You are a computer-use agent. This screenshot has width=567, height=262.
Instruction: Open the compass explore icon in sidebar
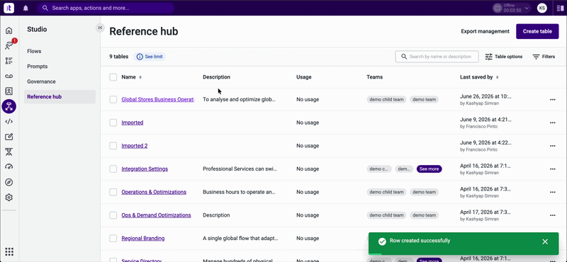click(9, 182)
